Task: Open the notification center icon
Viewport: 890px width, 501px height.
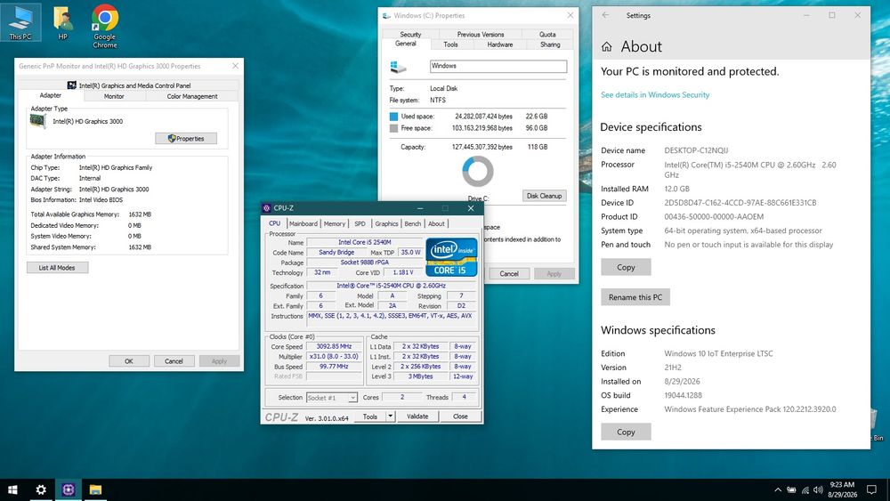Action: [x=871, y=489]
